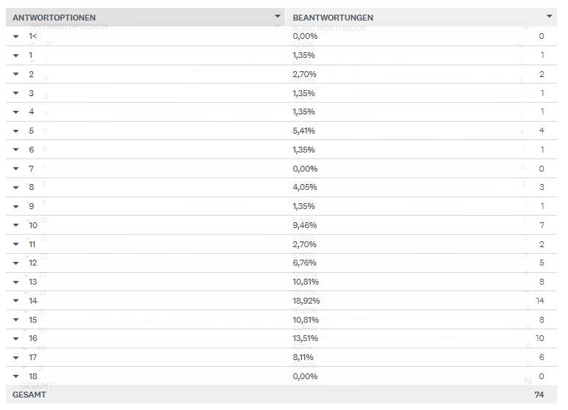Image resolution: width=568 pixels, height=410 pixels.
Task: Expand the arrow for answer option 10
Action: (x=16, y=225)
